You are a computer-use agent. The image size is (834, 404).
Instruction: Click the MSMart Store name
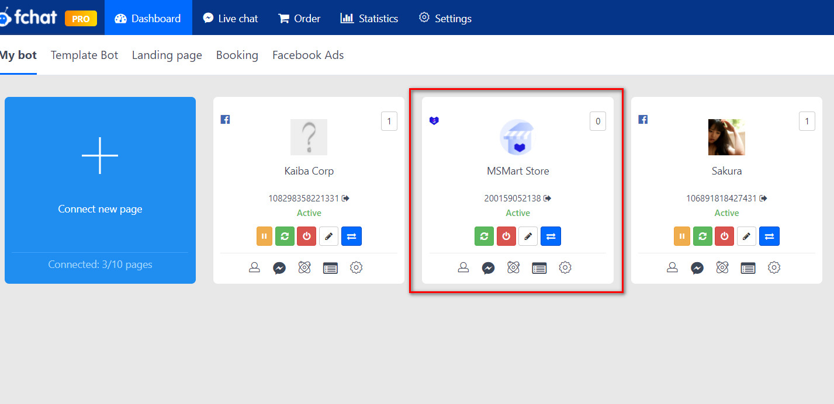[x=518, y=171]
